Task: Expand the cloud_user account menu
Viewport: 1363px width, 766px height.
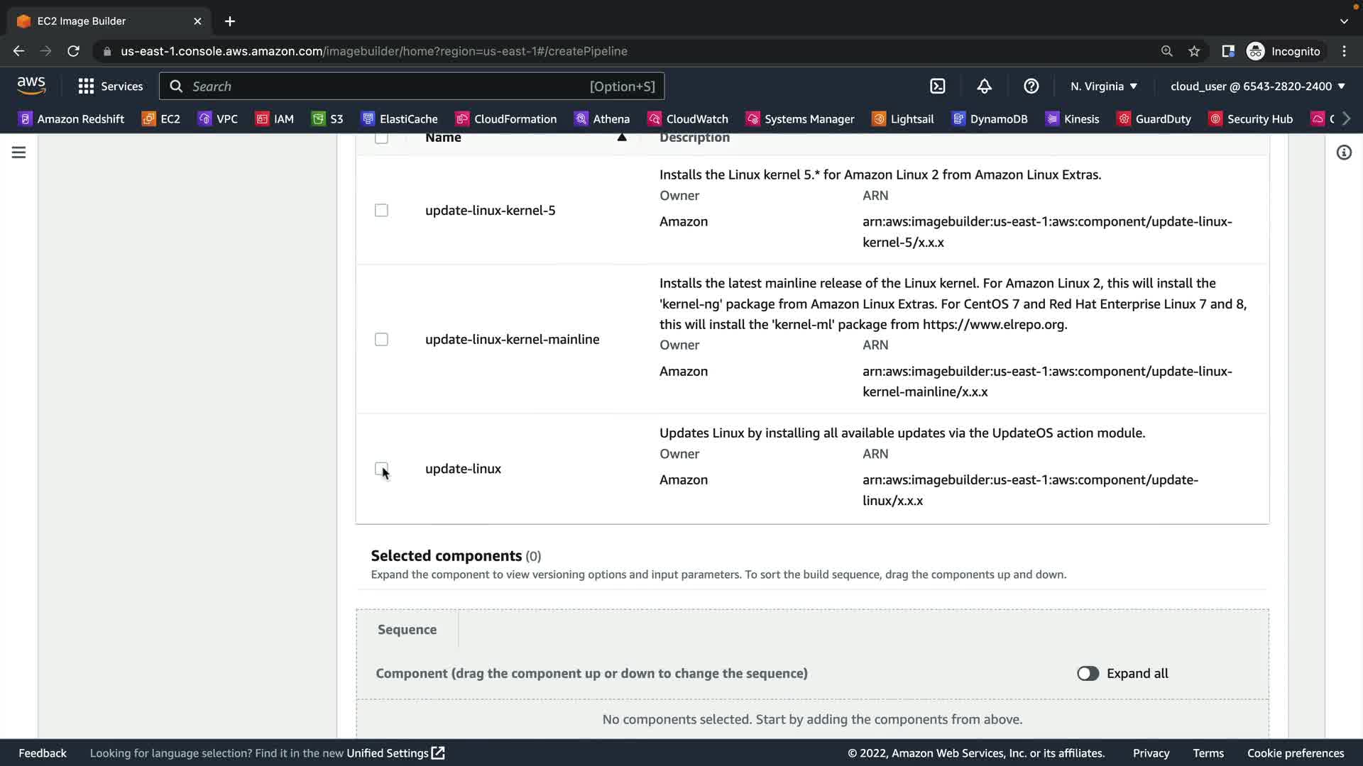Action: click(x=1257, y=86)
